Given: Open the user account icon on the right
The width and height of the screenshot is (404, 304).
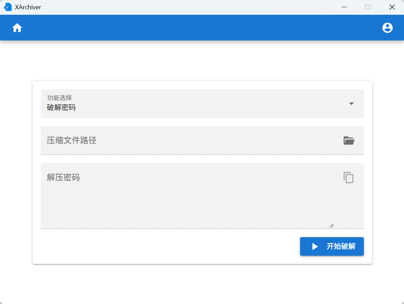Looking at the screenshot, I should point(388,28).
